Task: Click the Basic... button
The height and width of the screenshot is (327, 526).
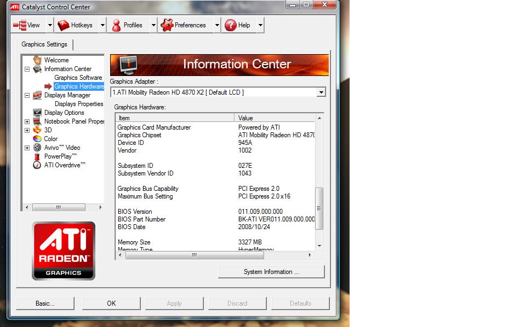Action: [45, 303]
